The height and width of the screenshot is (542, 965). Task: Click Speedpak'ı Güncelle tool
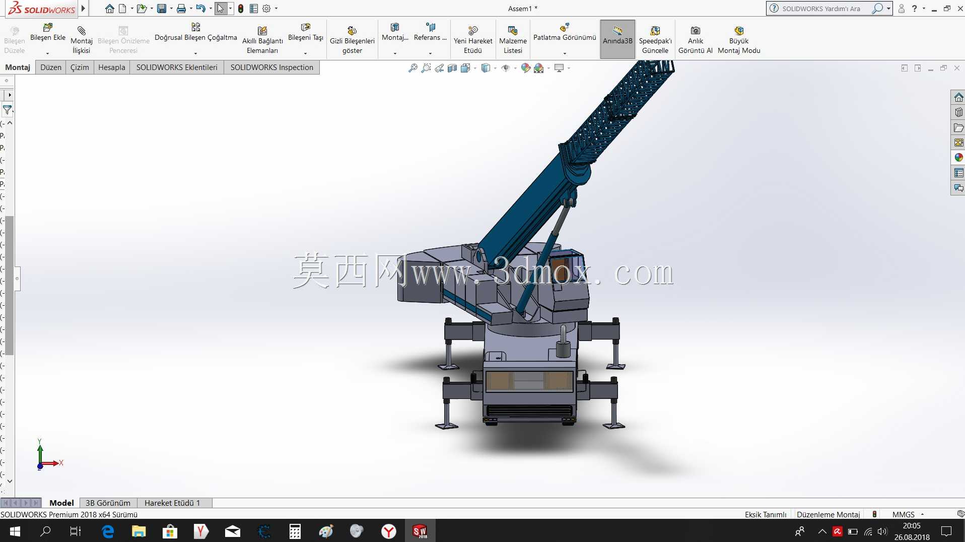(x=655, y=39)
